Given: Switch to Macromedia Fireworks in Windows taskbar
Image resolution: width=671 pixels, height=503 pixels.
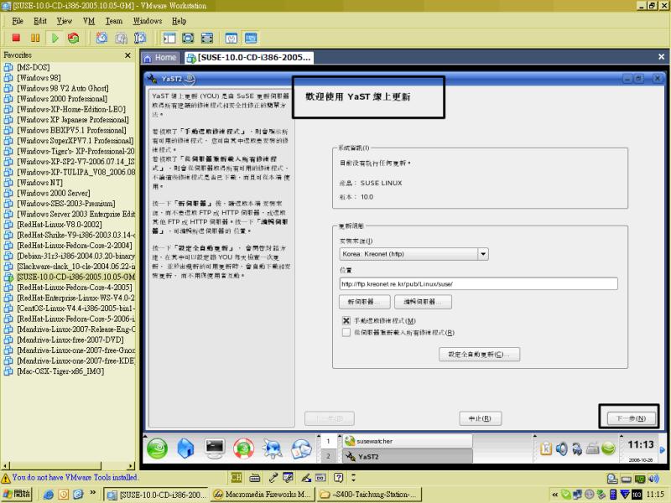Looking at the screenshot, I should (263, 495).
